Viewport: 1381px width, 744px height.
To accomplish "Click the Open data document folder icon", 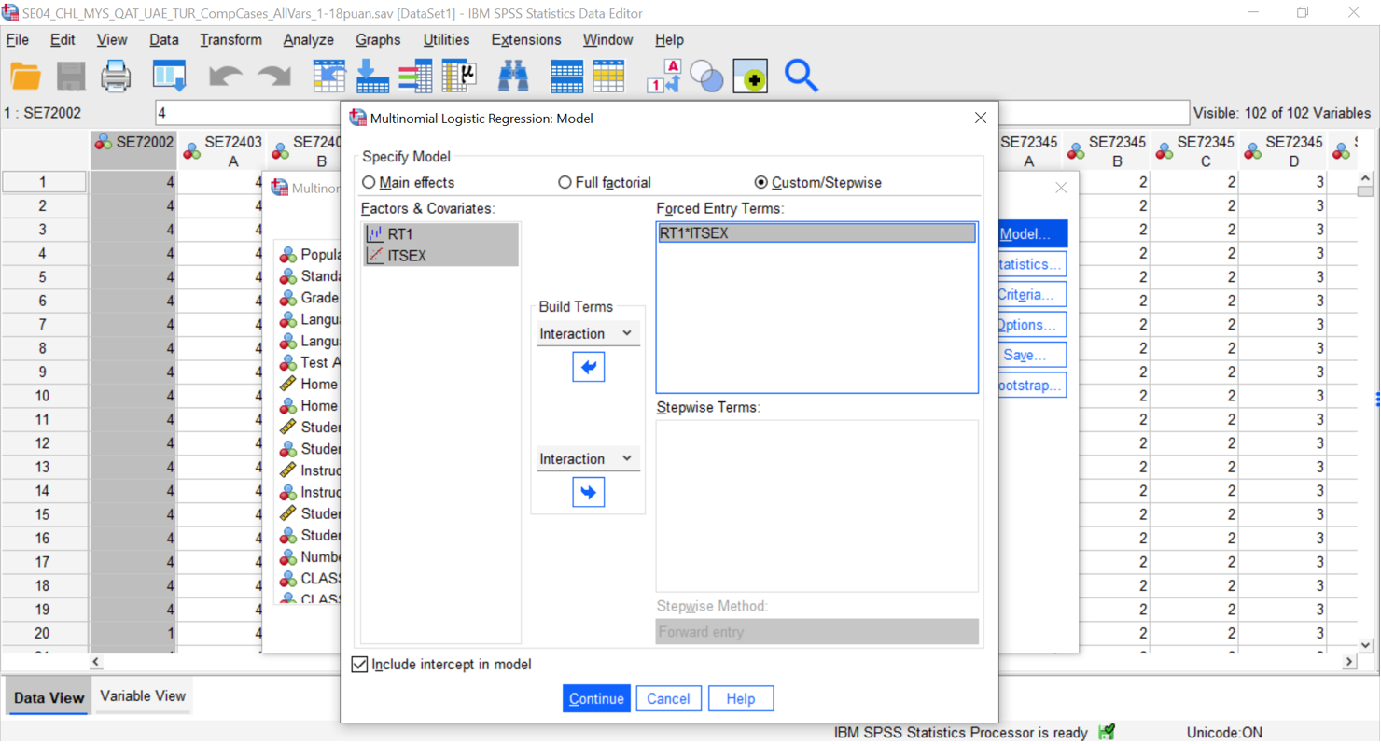I will [x=25, y=76].
